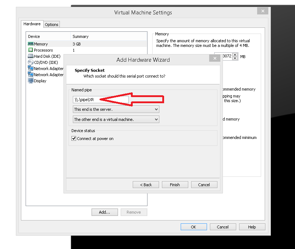Select the CD/DVD (IDE) label

point(46,62)
